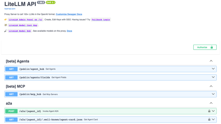Click the Get Agents summary text

51,69
